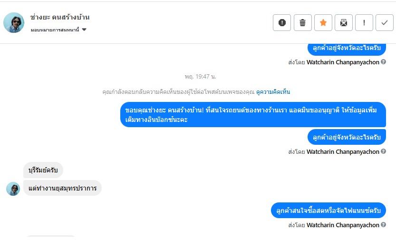Click the ส่งโดย label under finance message

click(x=296, y=225)
